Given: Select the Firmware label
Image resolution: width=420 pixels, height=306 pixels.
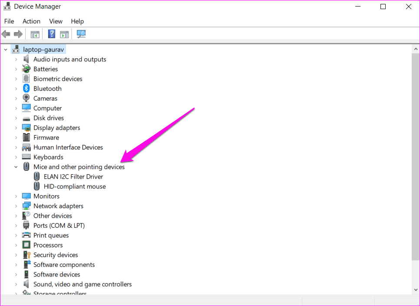Looking at the screenshot, I should [x=46, y=137].
